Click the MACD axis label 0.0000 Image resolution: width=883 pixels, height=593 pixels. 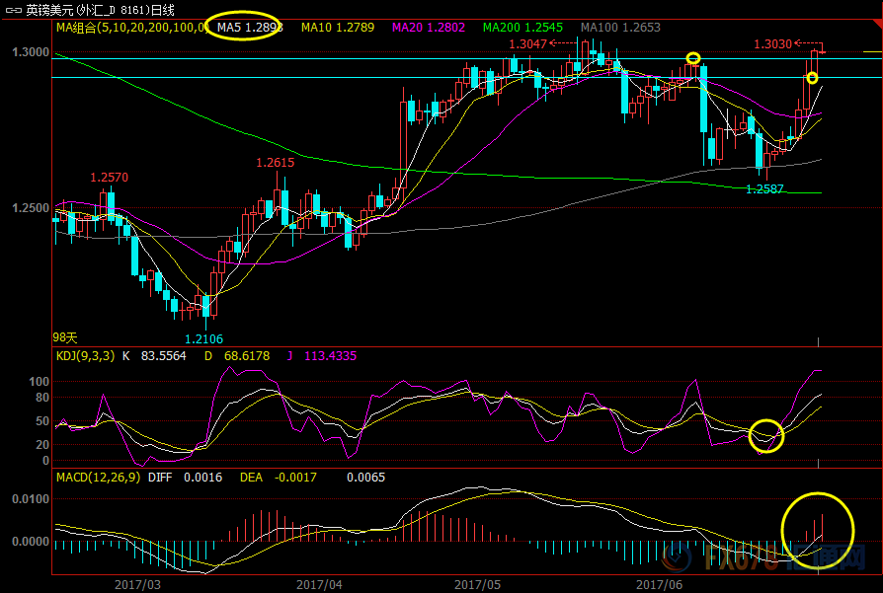click(x=31, y=542)
